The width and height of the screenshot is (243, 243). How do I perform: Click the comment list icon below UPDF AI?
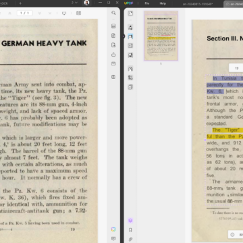pos(113,238)
